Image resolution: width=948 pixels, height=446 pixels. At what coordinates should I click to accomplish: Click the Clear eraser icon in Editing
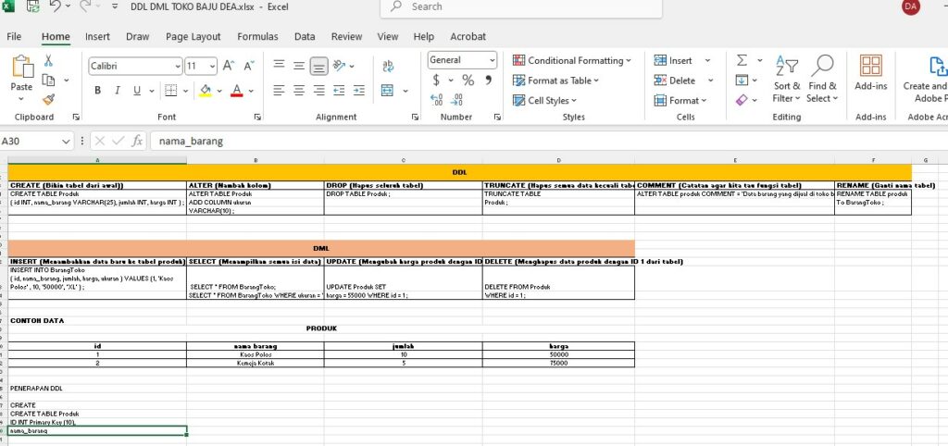pos(742,100)
